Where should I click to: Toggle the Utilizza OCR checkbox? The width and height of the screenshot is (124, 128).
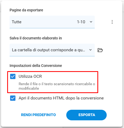pyautogui.click(x=13, y=76)
